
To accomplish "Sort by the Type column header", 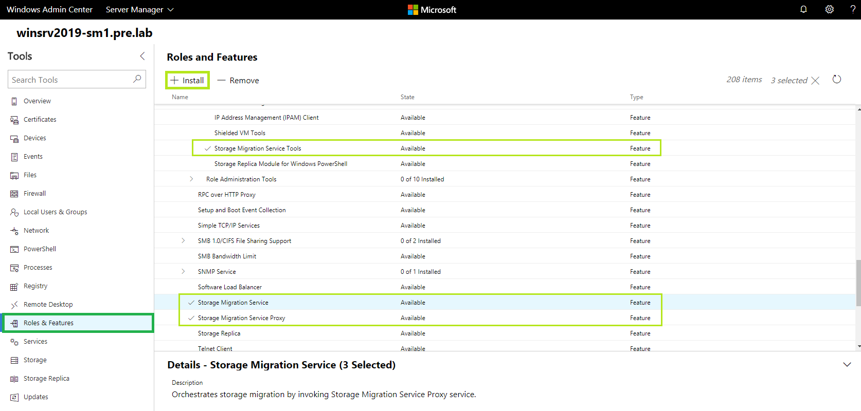I will (x=637, y=97).
